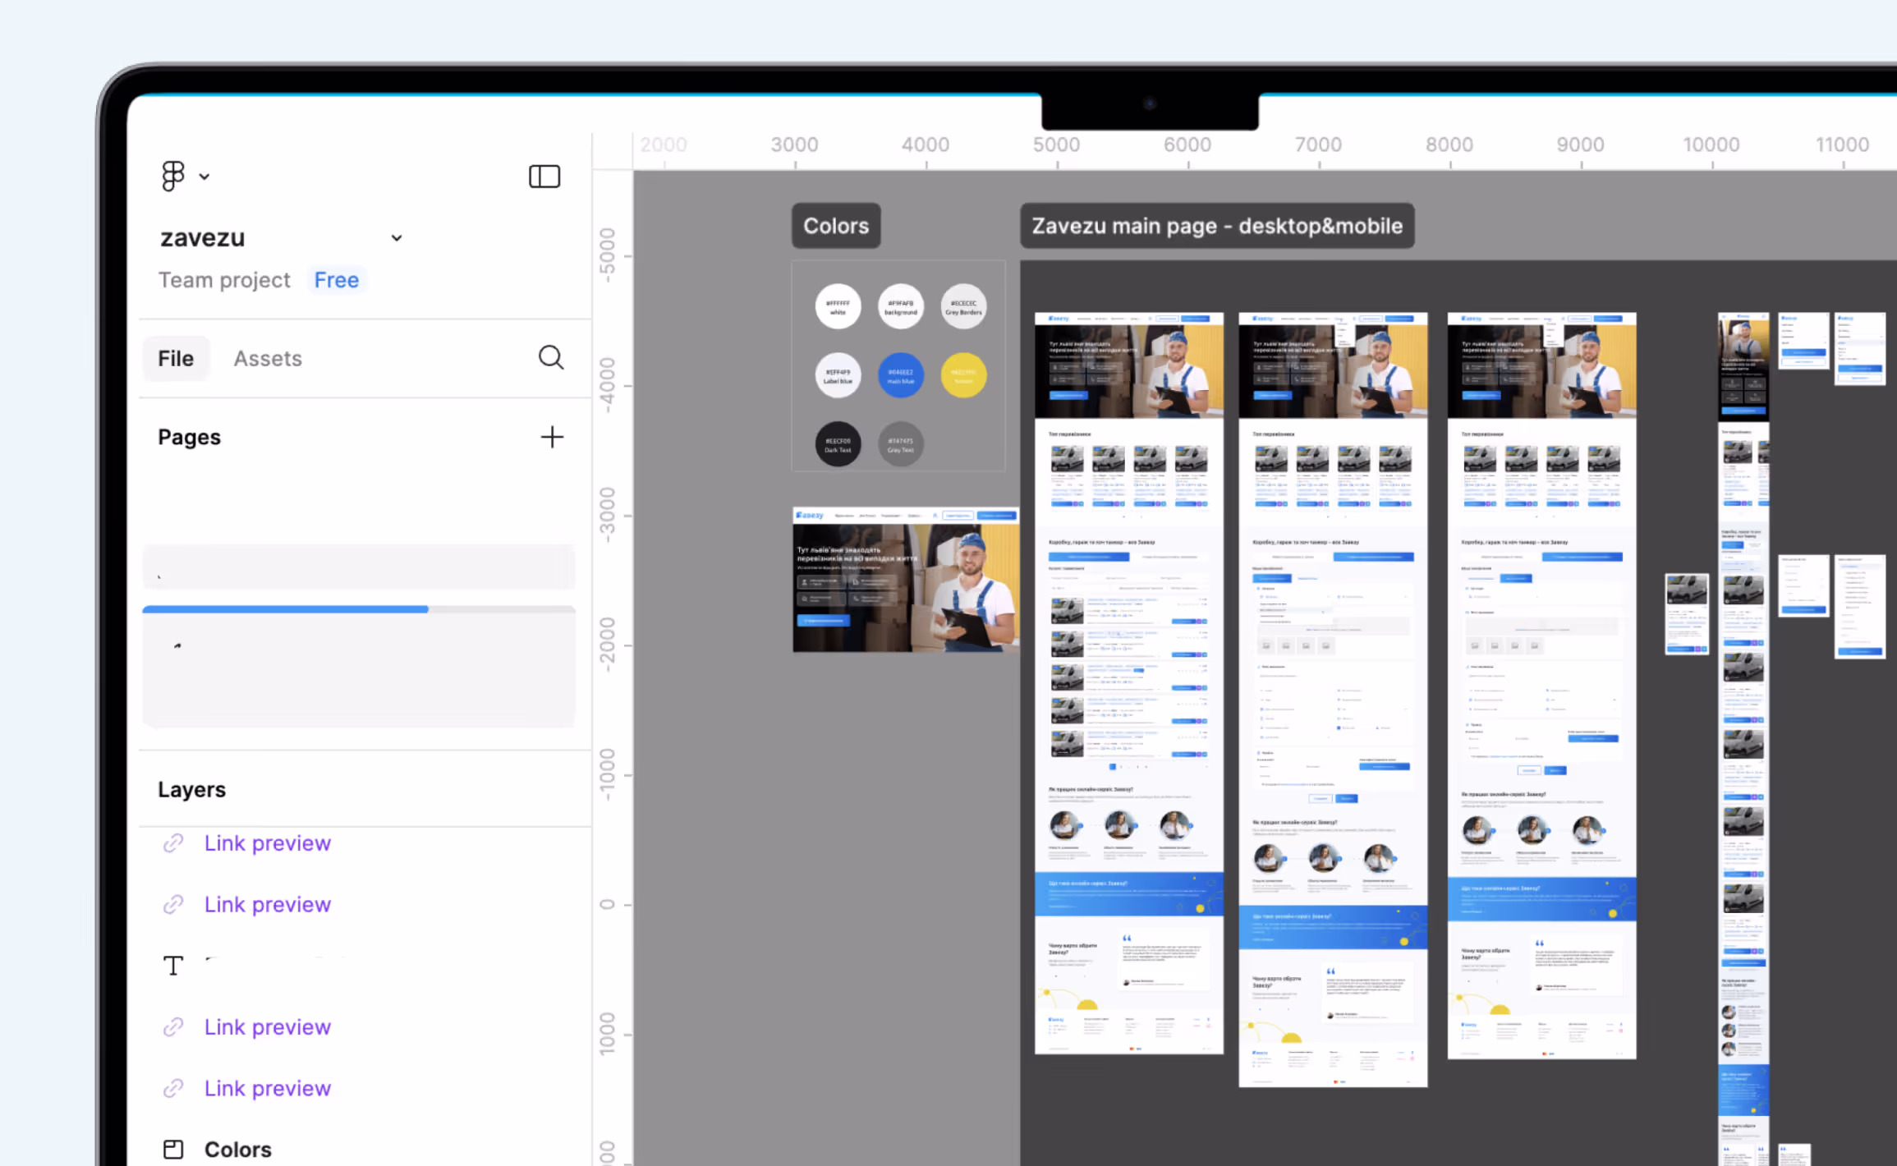Viewport: 1897px width, 1166px height.
Task: Select the Colors frame layer icon
Action: coord(173,1150)
